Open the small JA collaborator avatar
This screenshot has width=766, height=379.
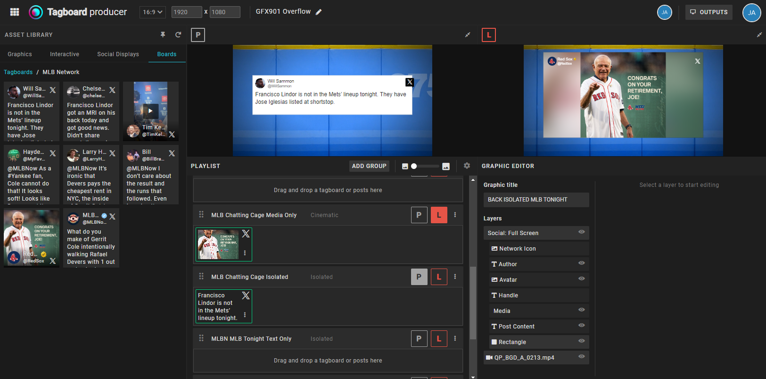(x=665, y=12)
